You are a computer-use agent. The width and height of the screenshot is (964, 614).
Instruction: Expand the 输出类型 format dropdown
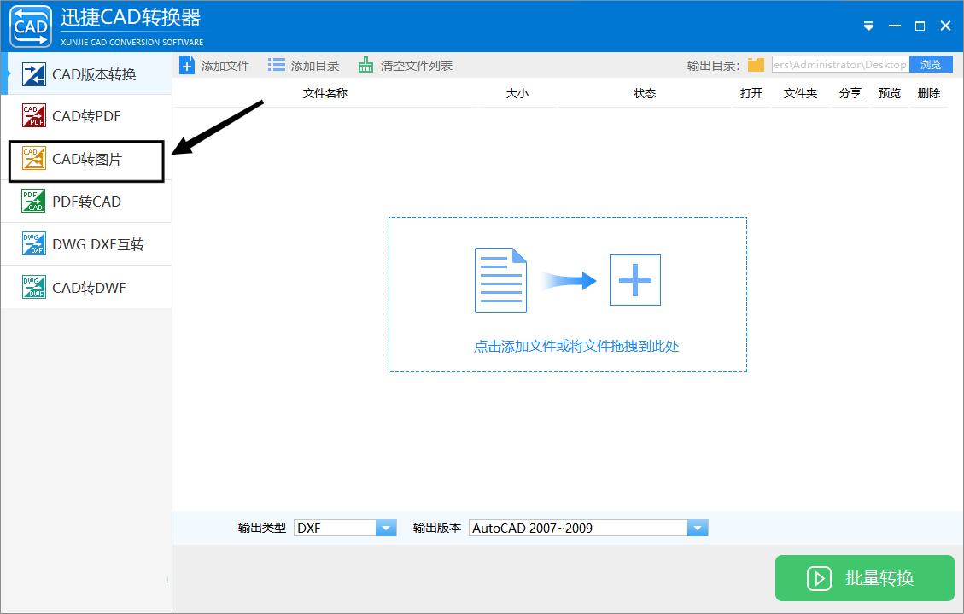(387, 527)
